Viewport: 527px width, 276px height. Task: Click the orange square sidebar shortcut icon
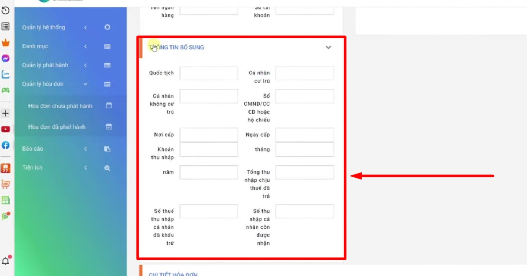[5, 168]
